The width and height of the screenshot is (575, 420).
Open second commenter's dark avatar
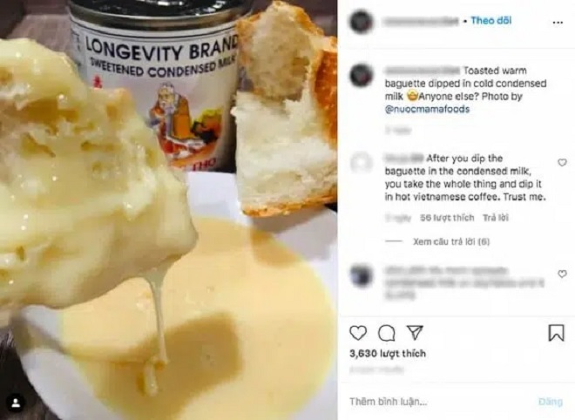tap(362, 275)
